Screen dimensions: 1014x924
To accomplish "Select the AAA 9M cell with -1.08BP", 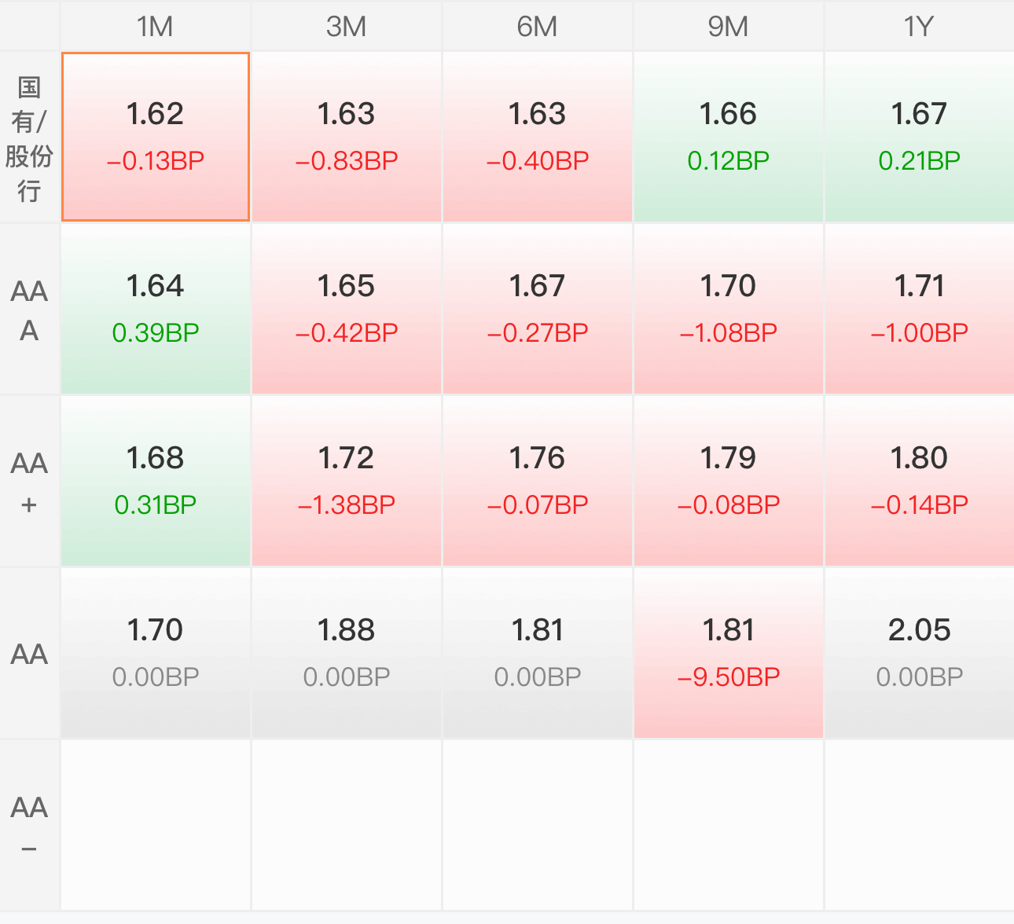I will (729, 309).
